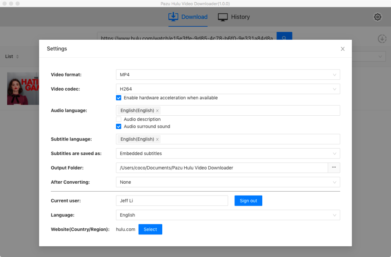Click the search magnifier button
This screenshot has height=257, width=391.
284,36
